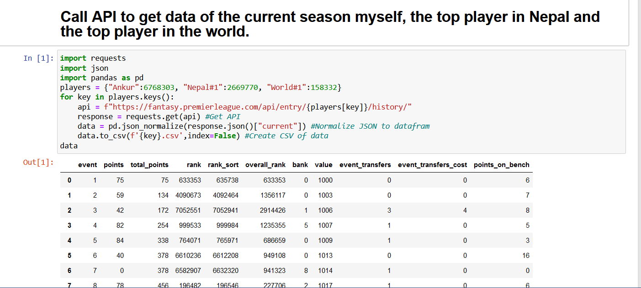This screenshot has height=288, width=641.
Task: Click the 'rank_sort' column header
Action: [223, 165]
